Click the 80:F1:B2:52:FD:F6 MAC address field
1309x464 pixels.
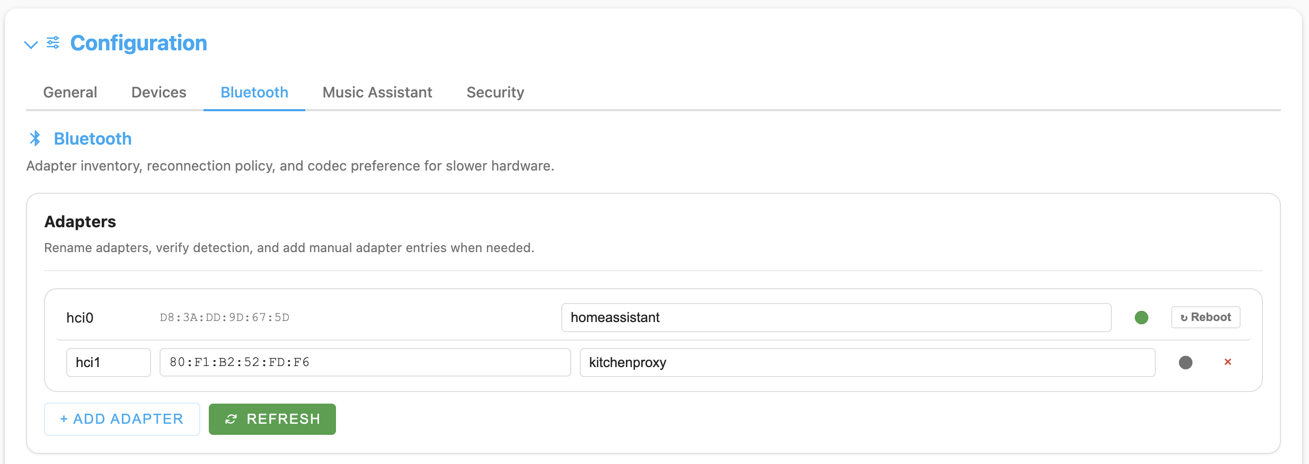(x=365, y=362)
